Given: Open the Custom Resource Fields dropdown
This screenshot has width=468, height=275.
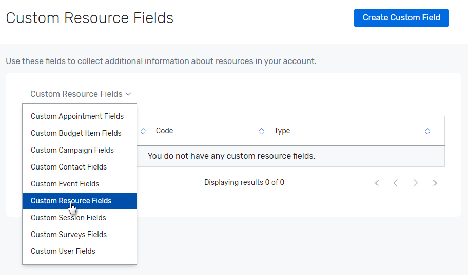Looking at the screenshot, I should pos(81,94).
